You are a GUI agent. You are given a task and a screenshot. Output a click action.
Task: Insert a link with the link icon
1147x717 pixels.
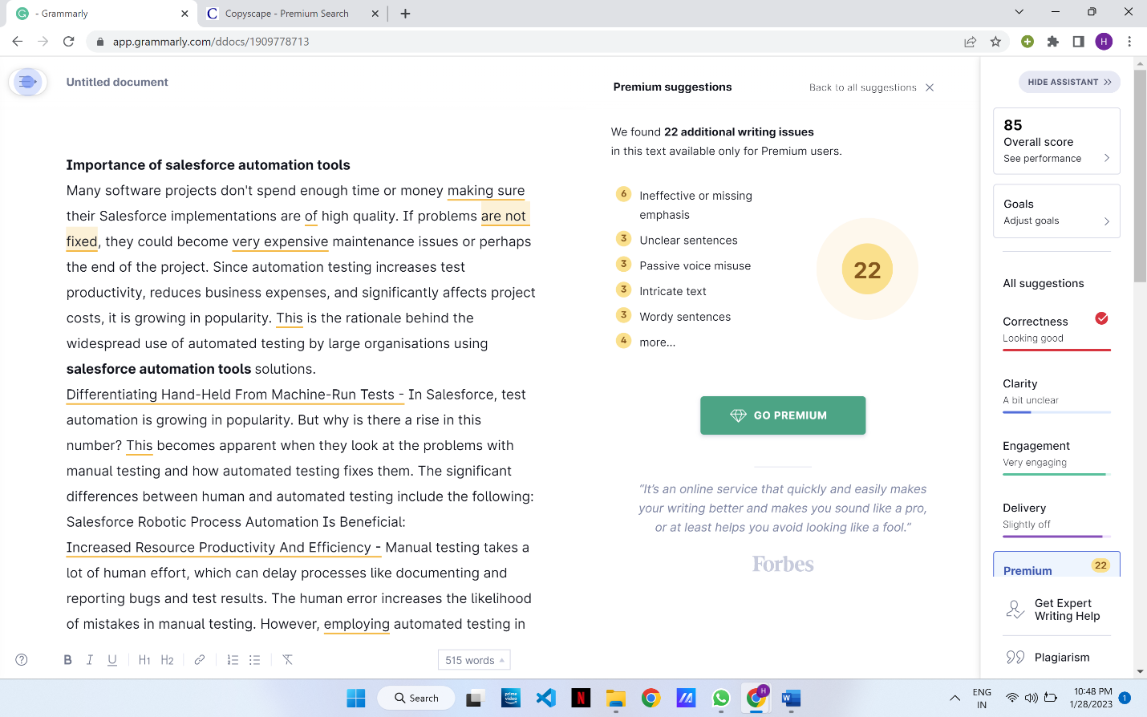click(x=200, y=660)
